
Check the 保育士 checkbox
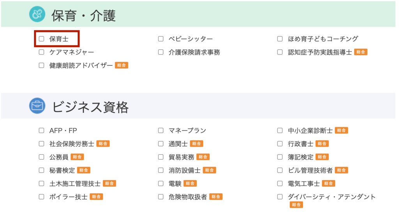[41, 39]
